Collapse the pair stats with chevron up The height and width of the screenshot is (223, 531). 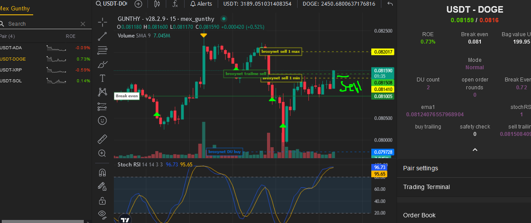475,149
